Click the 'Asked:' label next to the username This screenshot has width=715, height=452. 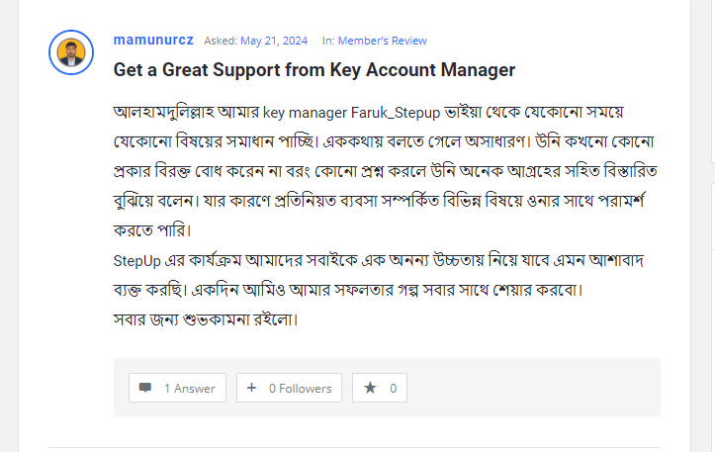pos(220,42)
